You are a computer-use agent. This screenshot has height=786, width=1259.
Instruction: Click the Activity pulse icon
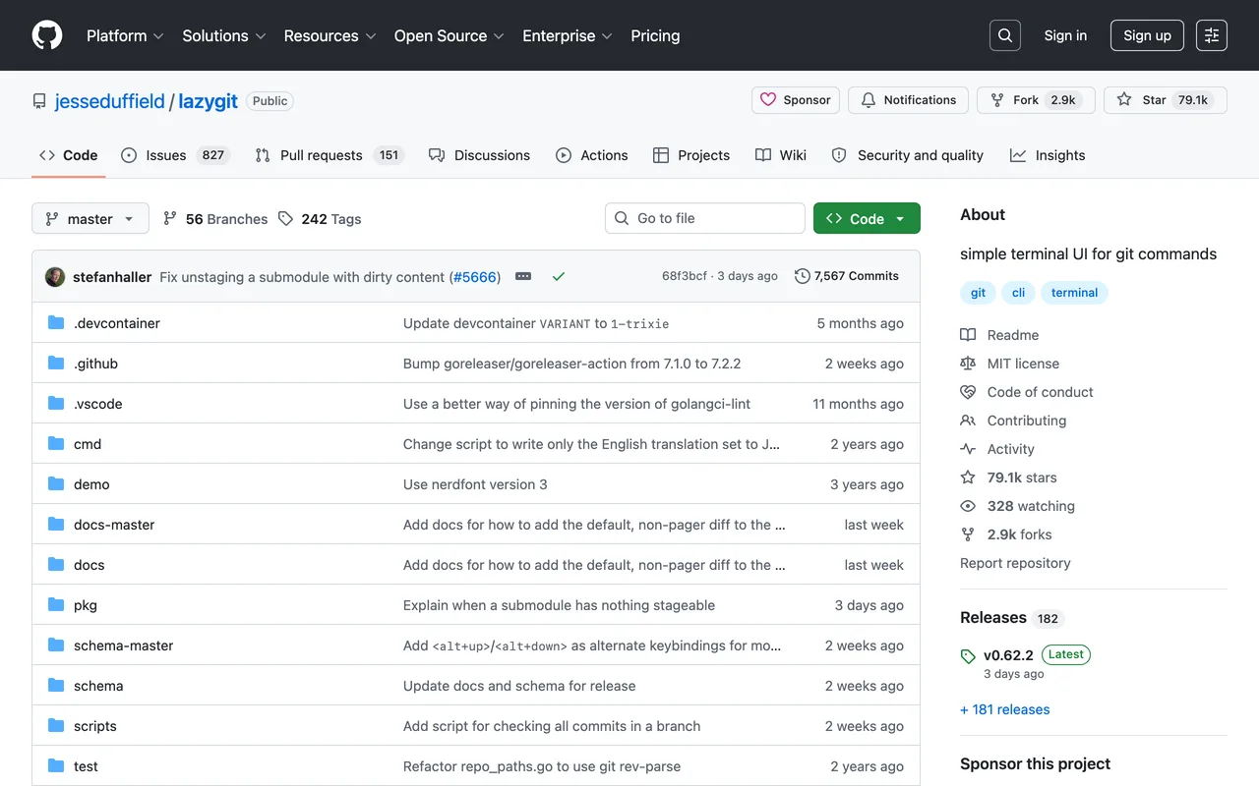(x=968, y=449)
